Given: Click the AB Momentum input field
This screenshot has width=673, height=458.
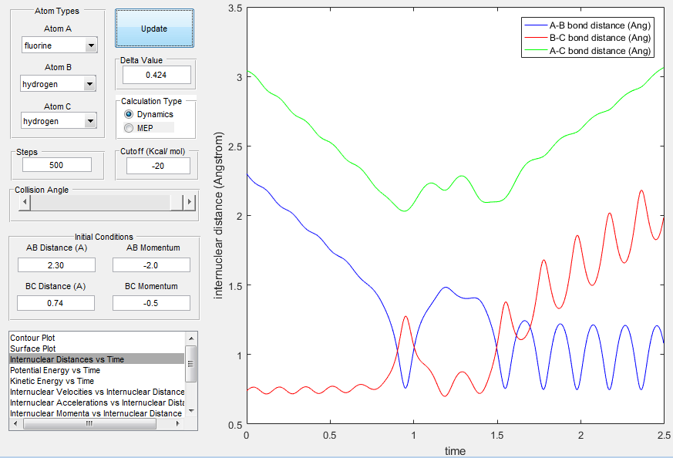Looking at the screenshot, I should [x=151, y=264].
